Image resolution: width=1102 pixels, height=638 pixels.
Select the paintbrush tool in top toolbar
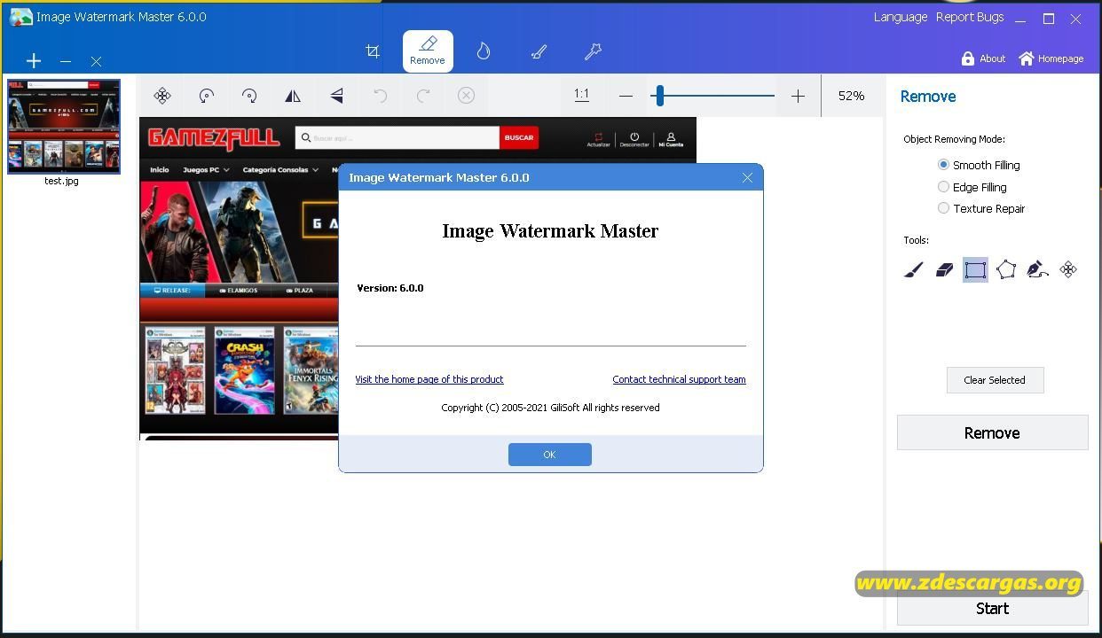coord(539,51)
